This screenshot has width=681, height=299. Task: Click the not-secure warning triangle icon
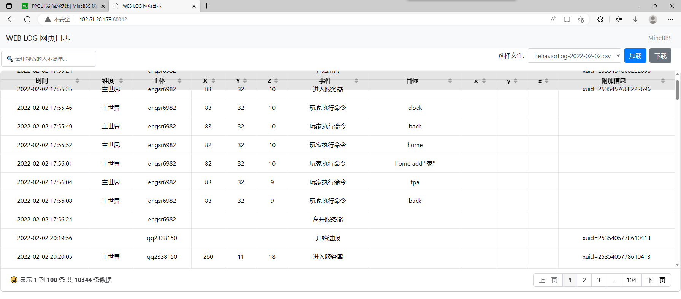(48, 19)
